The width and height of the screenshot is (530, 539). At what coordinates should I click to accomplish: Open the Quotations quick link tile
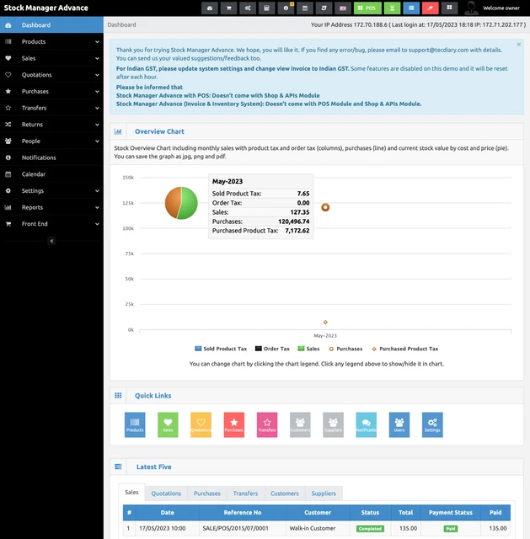tap(201, 424)
